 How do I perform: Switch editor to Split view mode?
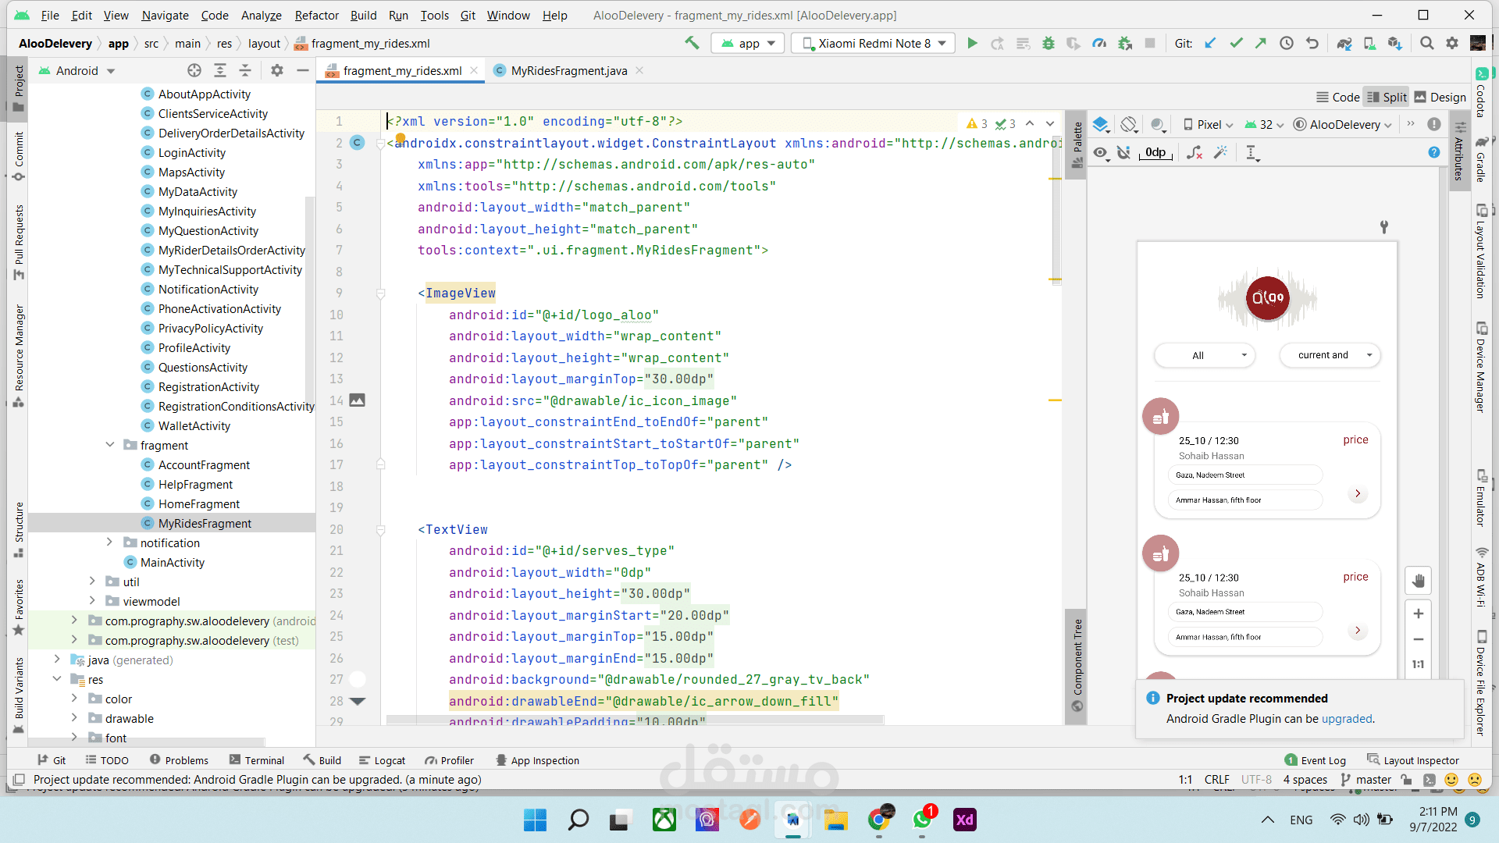click(1387, 98)
